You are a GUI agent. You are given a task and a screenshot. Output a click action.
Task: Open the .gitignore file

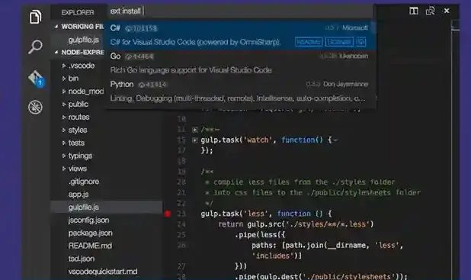[x=84, y=182]
